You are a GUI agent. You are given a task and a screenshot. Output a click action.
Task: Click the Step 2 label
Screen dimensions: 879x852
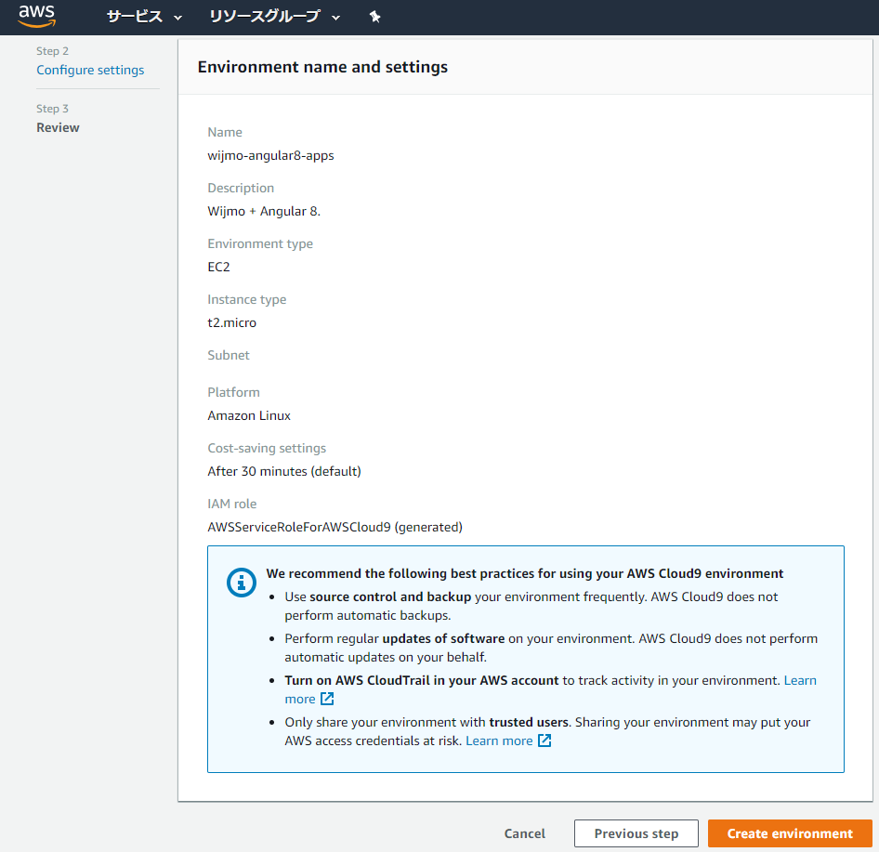click(53, 51)
